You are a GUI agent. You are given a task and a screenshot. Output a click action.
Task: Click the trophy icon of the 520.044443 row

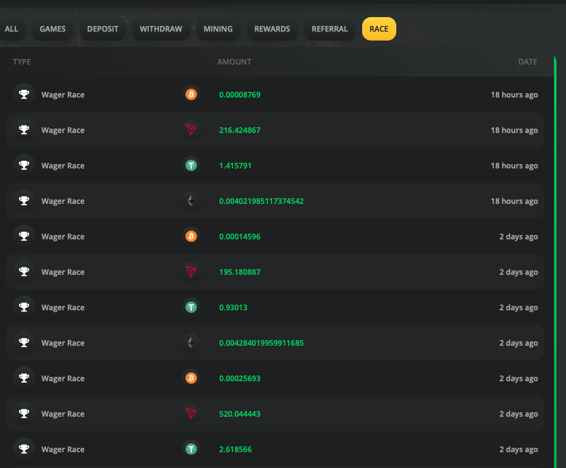pos(24,414)
